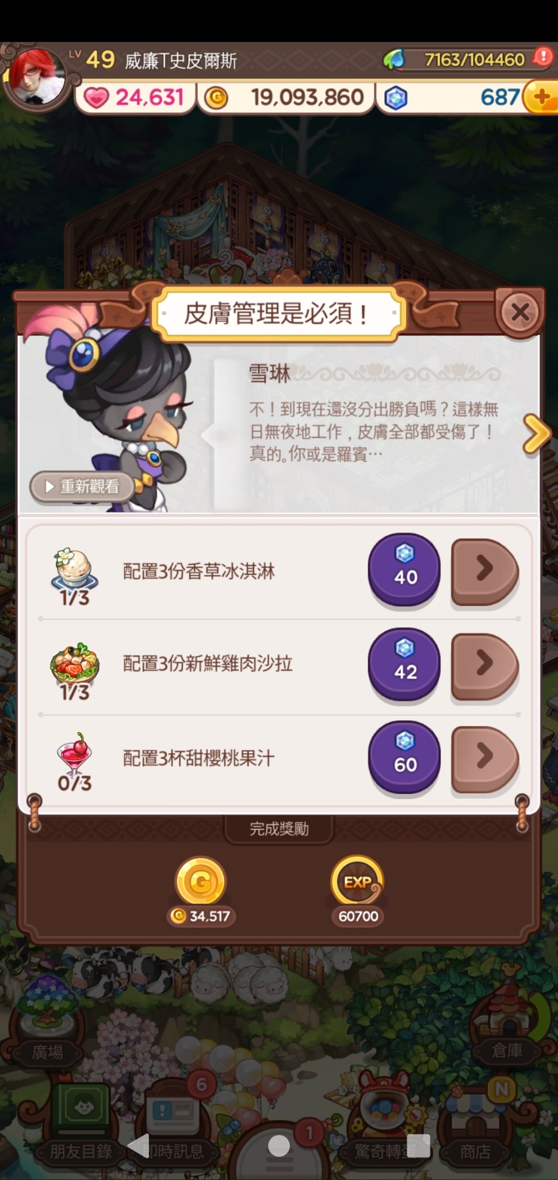This screenshot has height=1180, width=558.
Task: Go to the cherry juice task arrow
Action: pos(485,759)
